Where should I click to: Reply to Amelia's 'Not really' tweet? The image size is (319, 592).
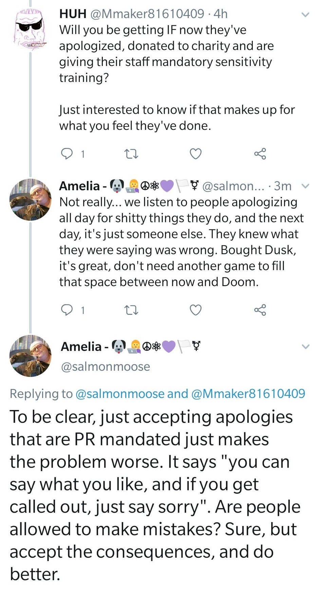67,310
